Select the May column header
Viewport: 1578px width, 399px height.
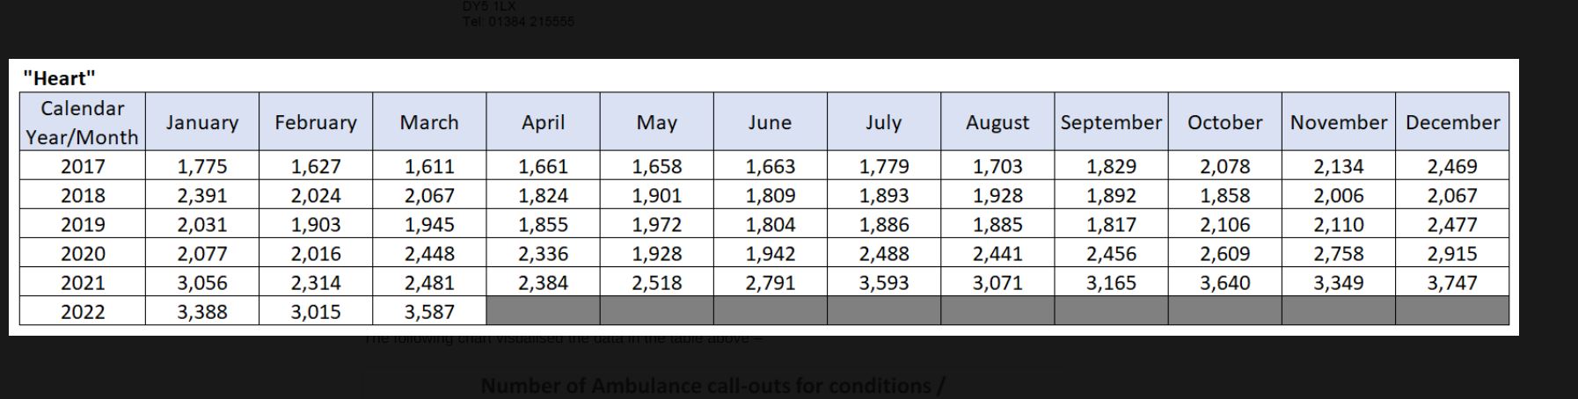tap(657, 122)
